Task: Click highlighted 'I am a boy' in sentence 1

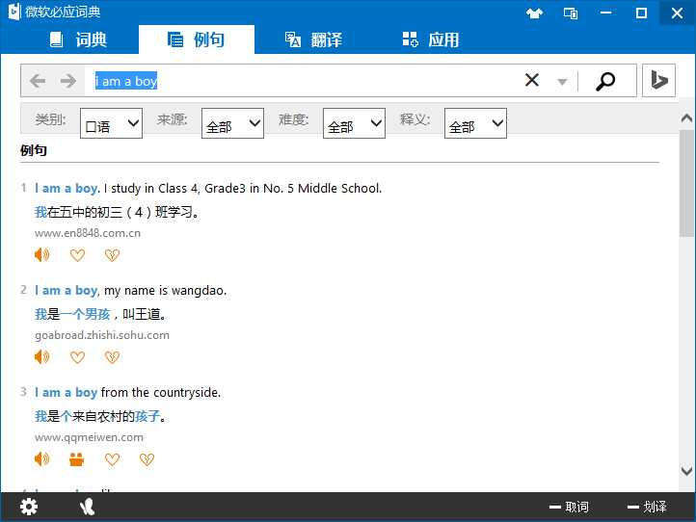Action: click(66, 189)
